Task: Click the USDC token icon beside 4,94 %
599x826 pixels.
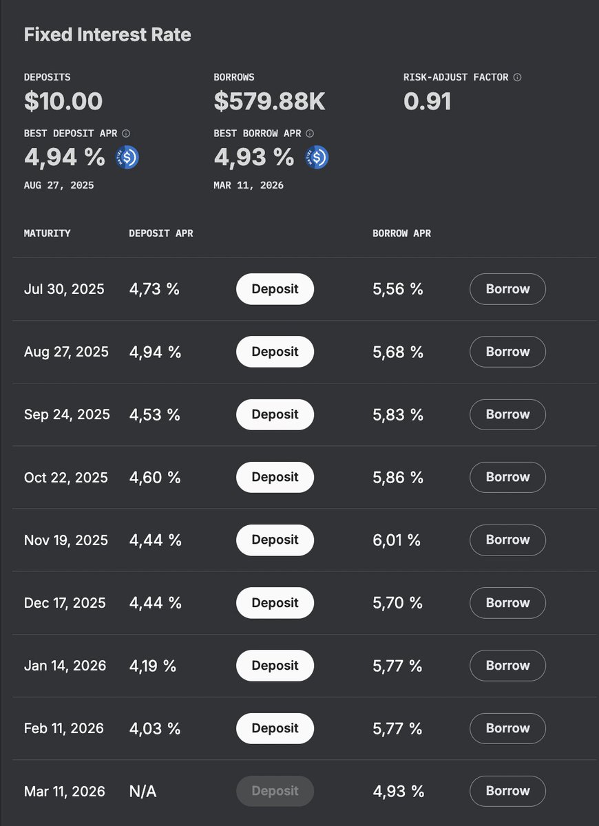Action: [127, 158]
